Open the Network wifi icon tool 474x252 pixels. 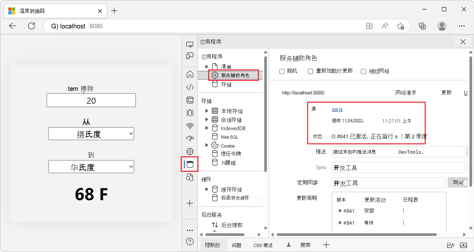pos(190,126)
